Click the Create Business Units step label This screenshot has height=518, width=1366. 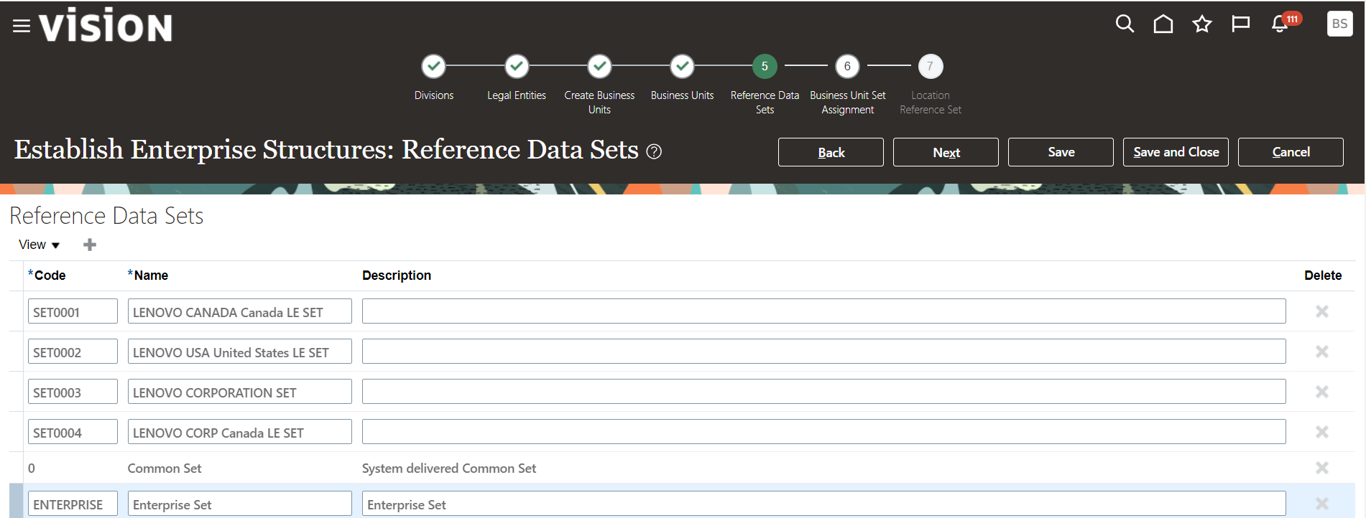pos(599,103)
